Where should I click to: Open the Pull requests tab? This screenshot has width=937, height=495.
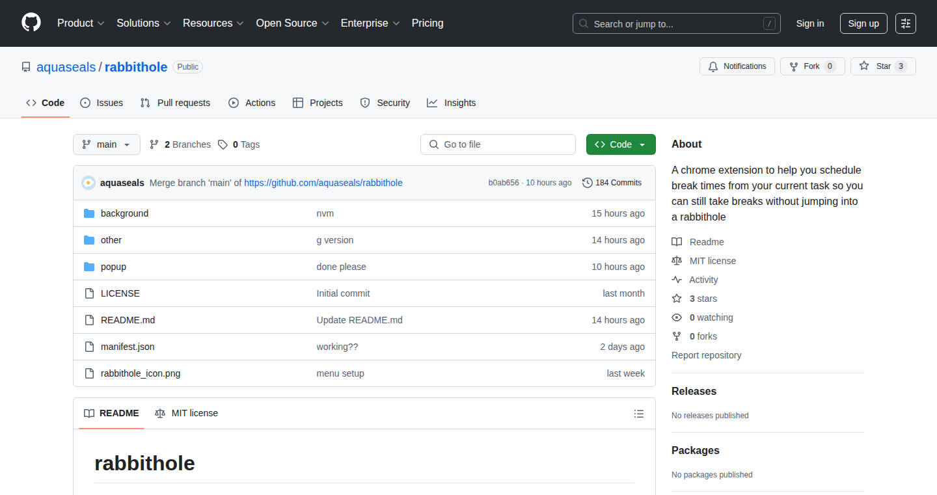tap(175, 103)
